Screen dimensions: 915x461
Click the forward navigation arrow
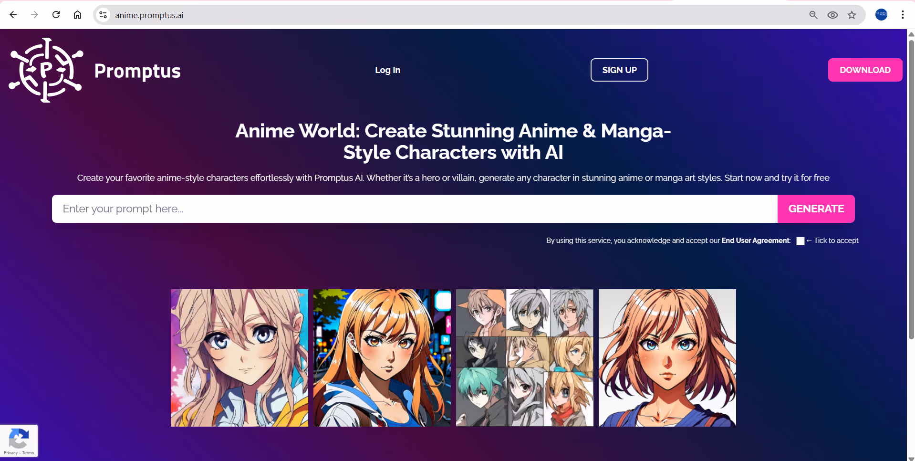coord(34,15)
